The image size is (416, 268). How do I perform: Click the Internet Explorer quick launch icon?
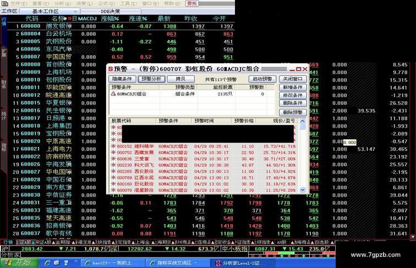click(x=48, y=263)
